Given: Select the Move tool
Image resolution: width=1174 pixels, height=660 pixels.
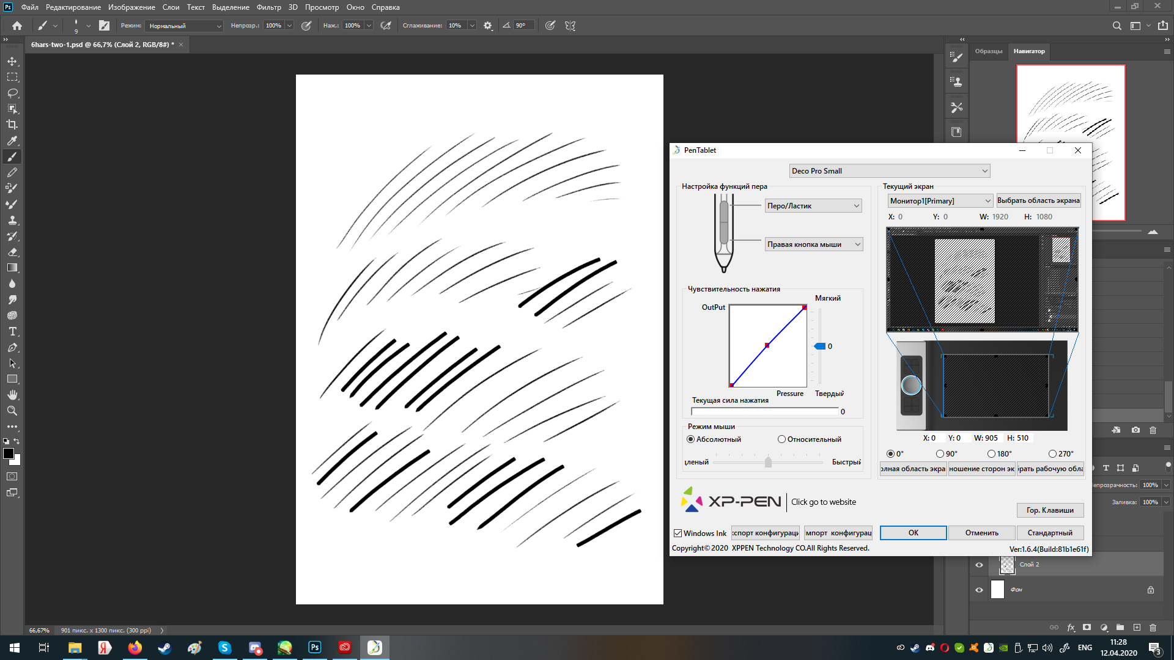Looking at the screenshot, I should 11,61.
